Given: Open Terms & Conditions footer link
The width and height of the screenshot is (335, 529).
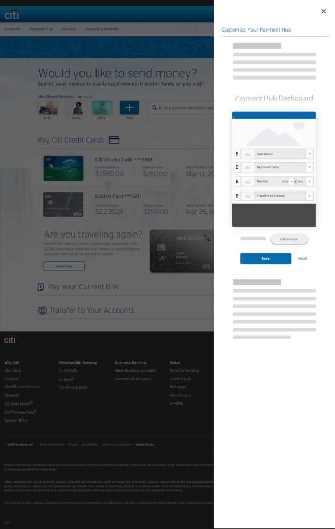Looking at the screenshot, I should pos(52,445).
